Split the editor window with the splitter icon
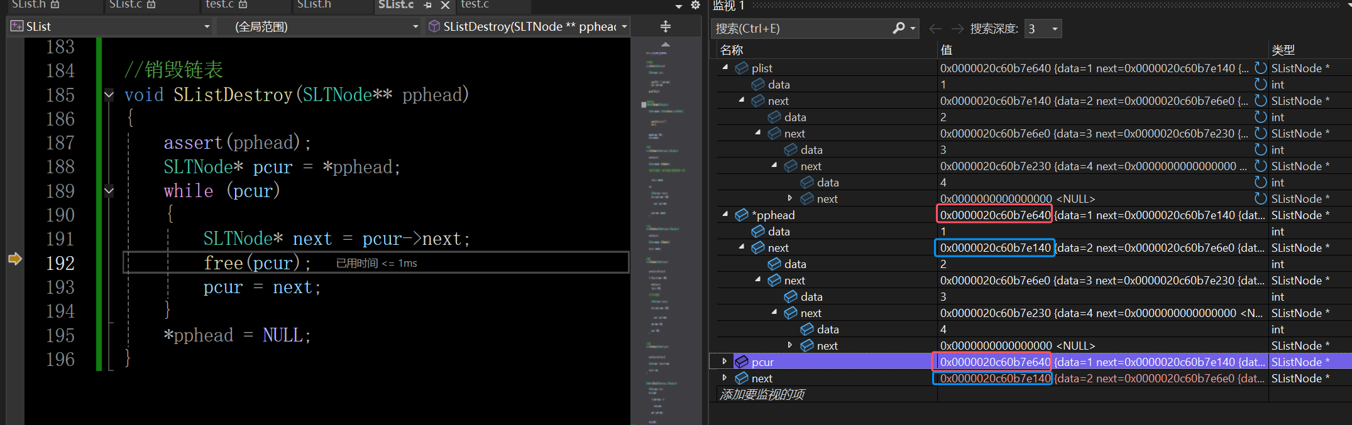The image size is (1352, 425). (x=666, y=26)
